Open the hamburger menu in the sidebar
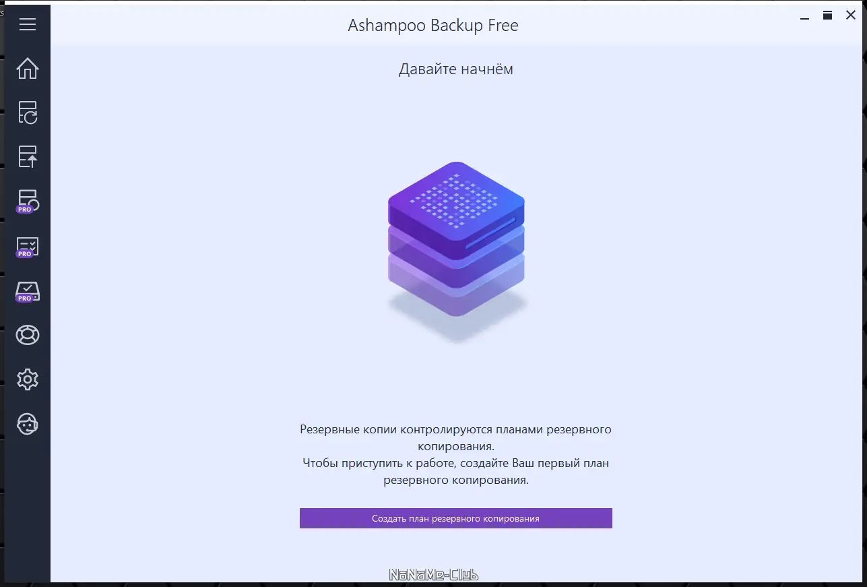The height and width of the screenshot is (587, 867). point(28,24)
